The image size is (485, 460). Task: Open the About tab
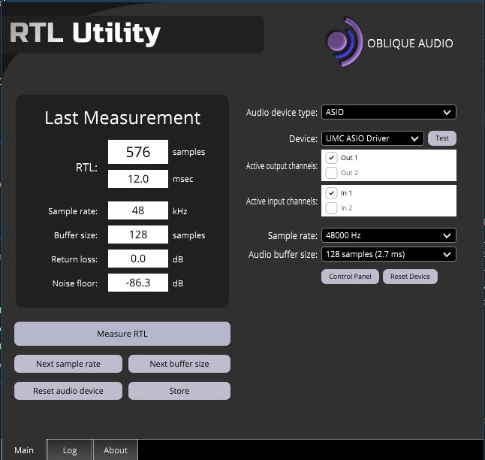(116, 450)
